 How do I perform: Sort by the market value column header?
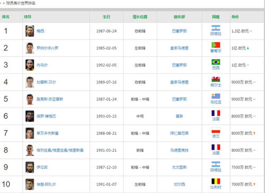tap(235, 17)
